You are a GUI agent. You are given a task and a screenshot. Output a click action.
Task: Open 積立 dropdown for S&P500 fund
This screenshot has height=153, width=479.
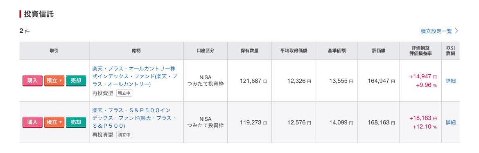54,122
